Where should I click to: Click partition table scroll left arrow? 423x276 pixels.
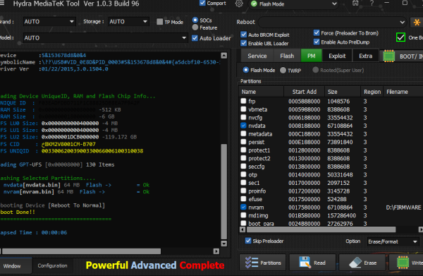click(243, 229)
